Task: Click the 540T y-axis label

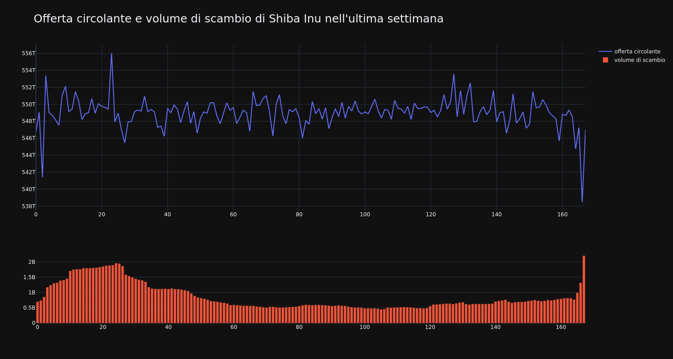Action: pyautogui.click(x=29, y=189)
